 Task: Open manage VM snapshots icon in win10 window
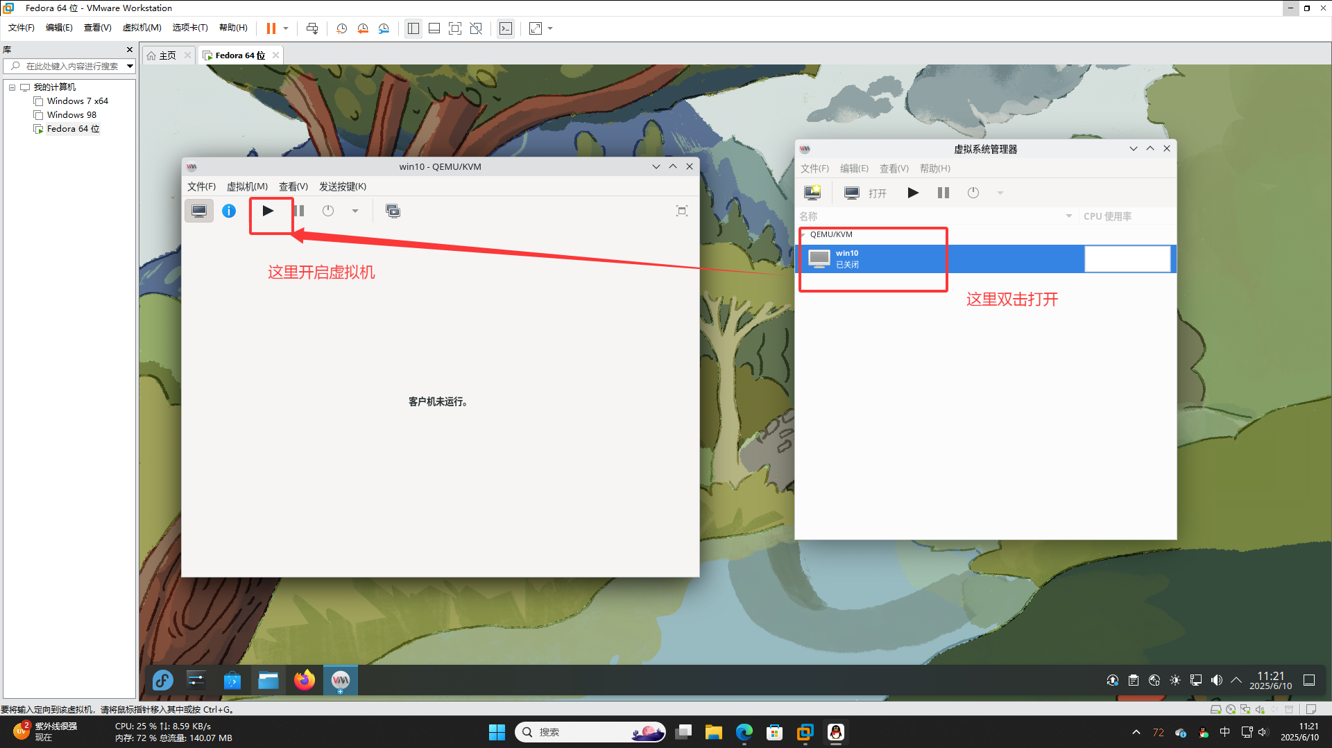[393, 211]
